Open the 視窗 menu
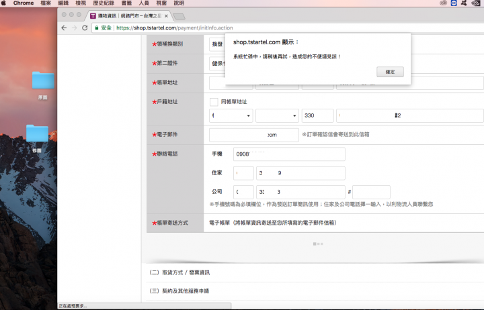Viewport: 484px width, 310px height. [161, 3]
